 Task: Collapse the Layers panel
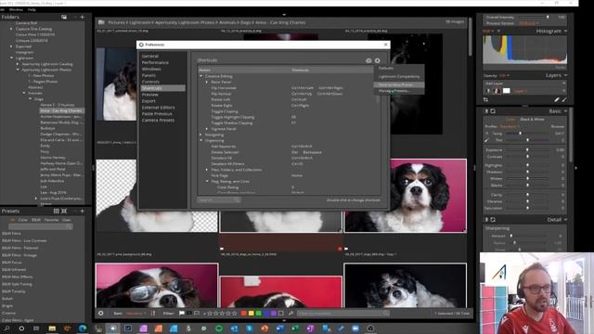tap(565, 76)
